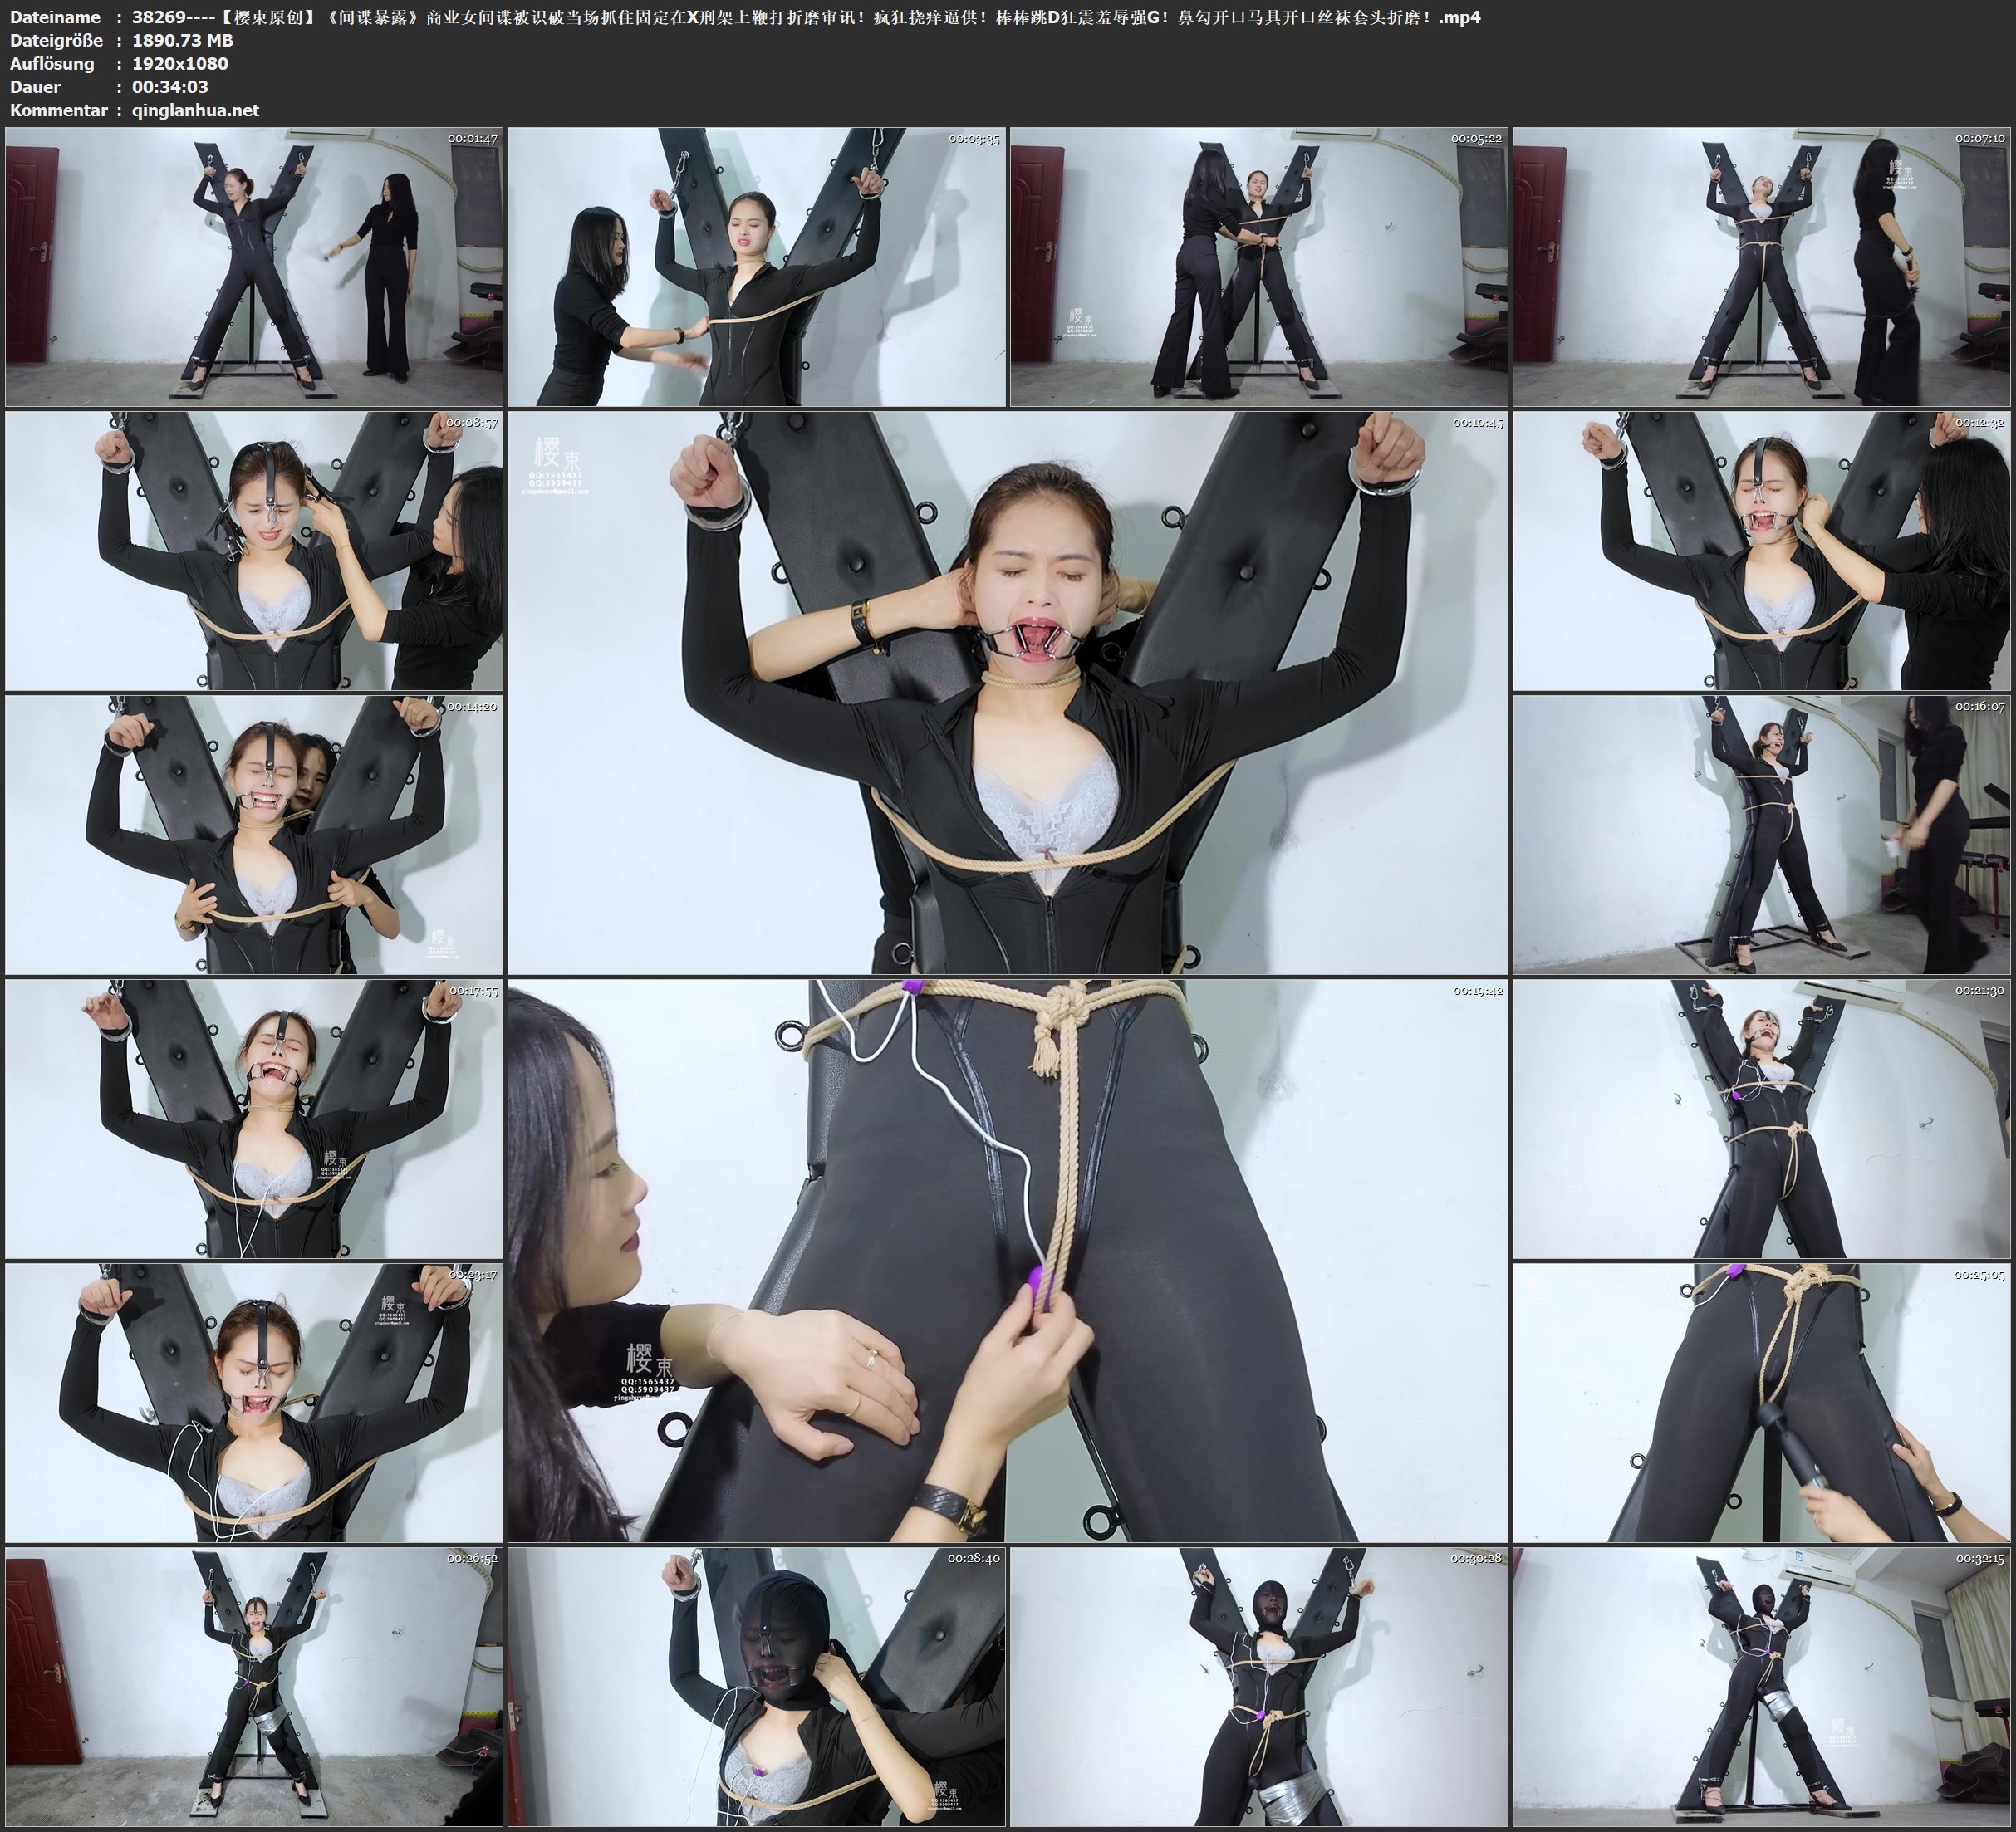Select the thumbnail at 00:16:07

coord(1762,835)
